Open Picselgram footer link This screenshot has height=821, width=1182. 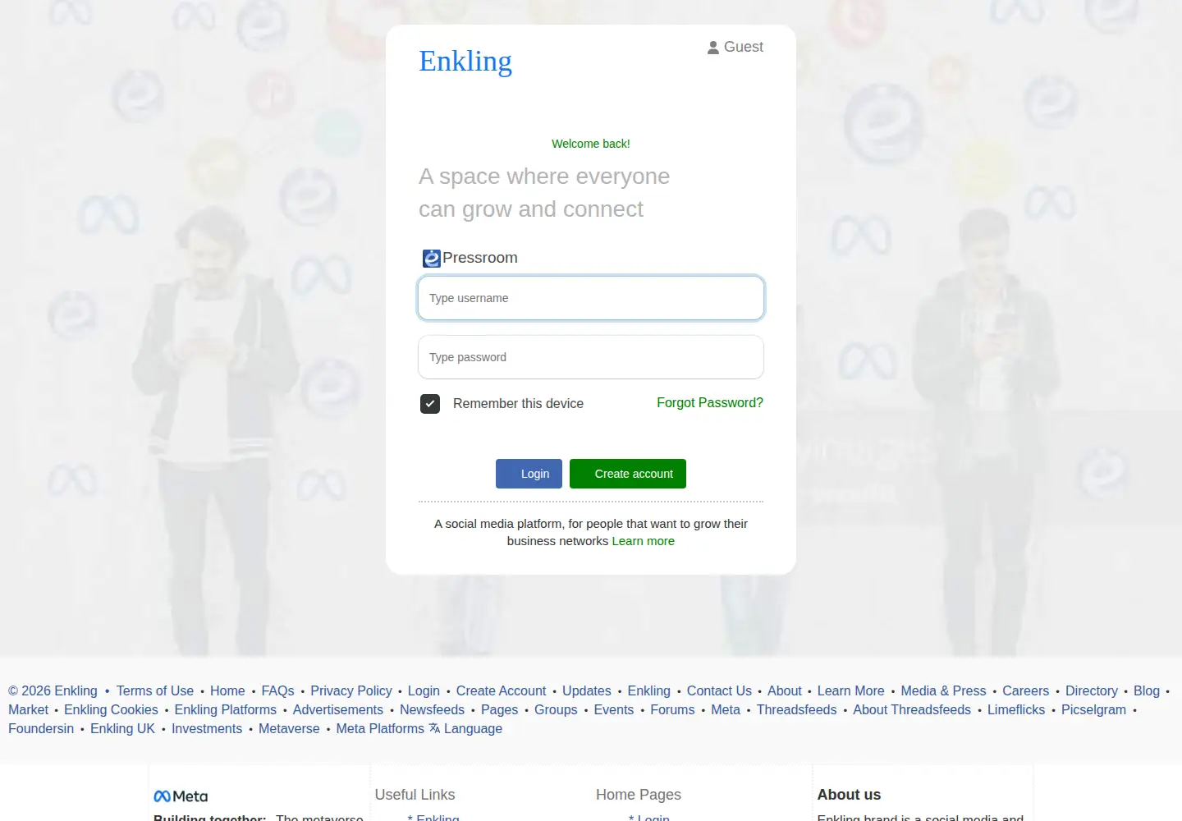point(1093,709)
